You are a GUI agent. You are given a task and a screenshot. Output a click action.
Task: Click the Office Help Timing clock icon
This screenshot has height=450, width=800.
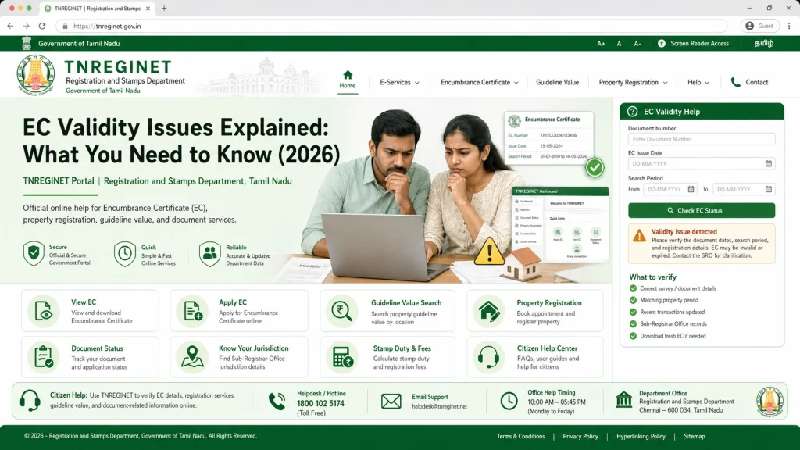click(509, 401)
